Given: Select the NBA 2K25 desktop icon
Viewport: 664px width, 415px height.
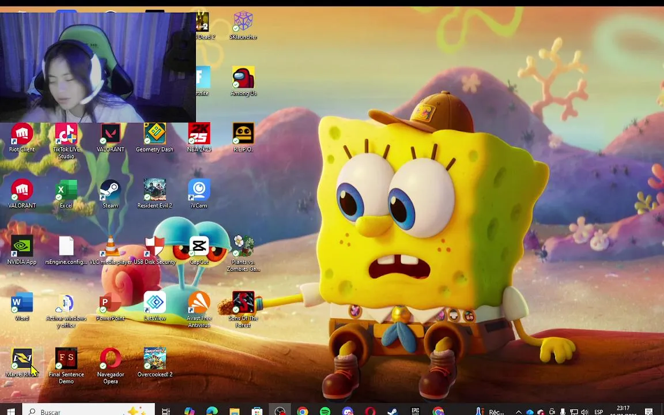Looking at the screenshot, I should click(199, 138).
